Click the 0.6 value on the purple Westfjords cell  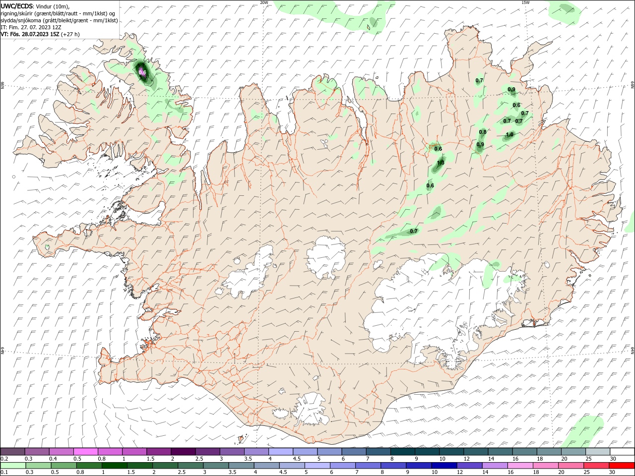tap(142, 72)
